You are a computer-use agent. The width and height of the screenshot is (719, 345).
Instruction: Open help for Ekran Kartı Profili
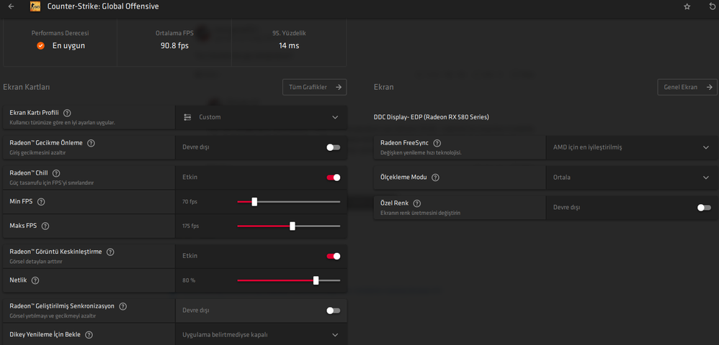pos(68,113)
